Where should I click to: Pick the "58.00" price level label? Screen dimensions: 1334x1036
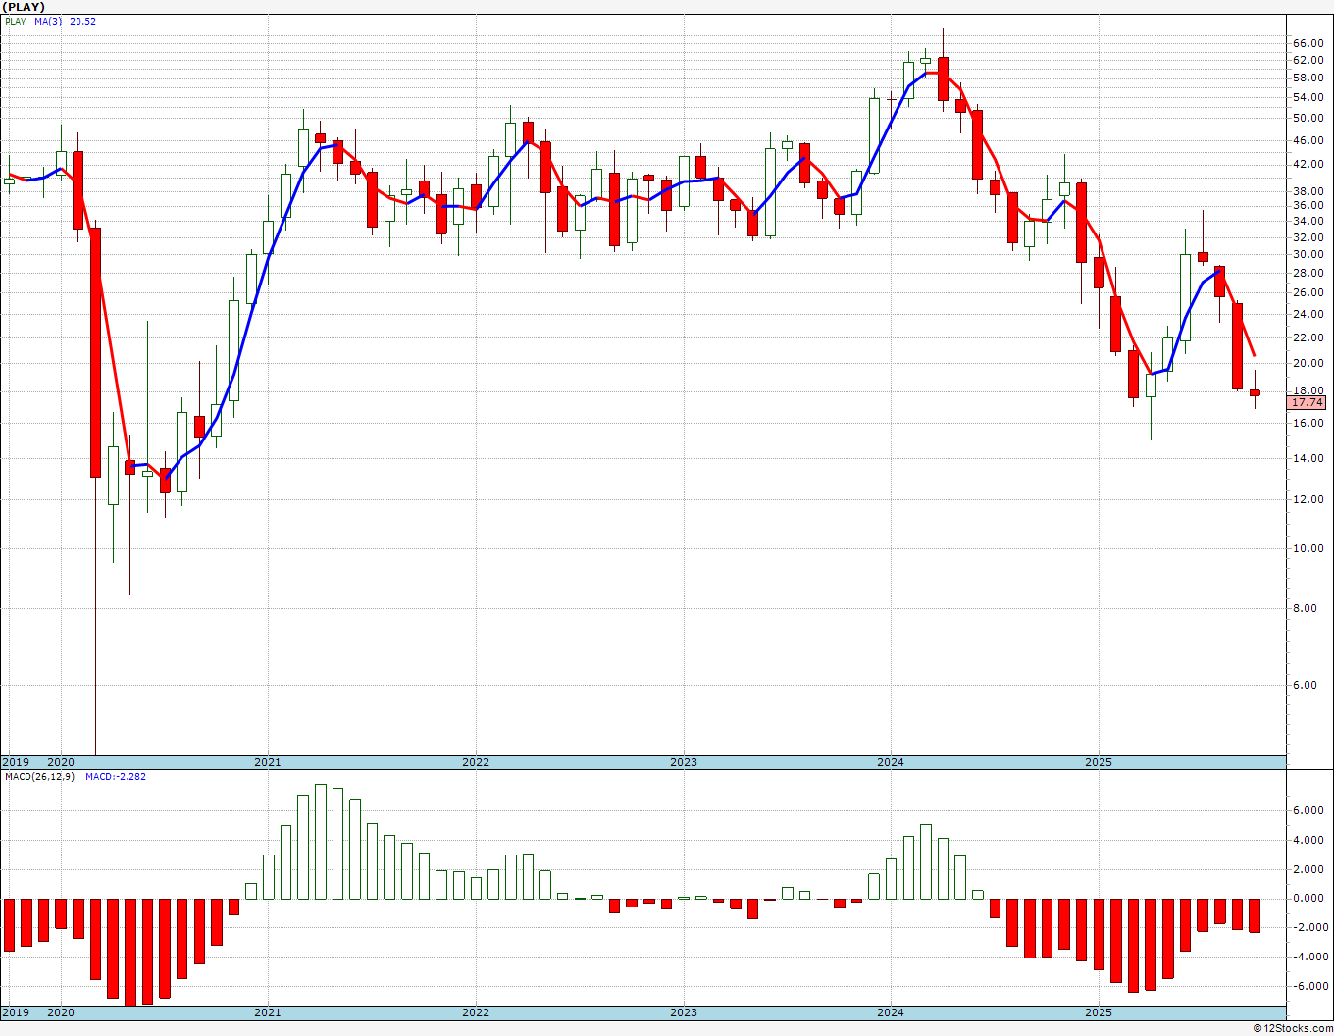click(1308, 78)
